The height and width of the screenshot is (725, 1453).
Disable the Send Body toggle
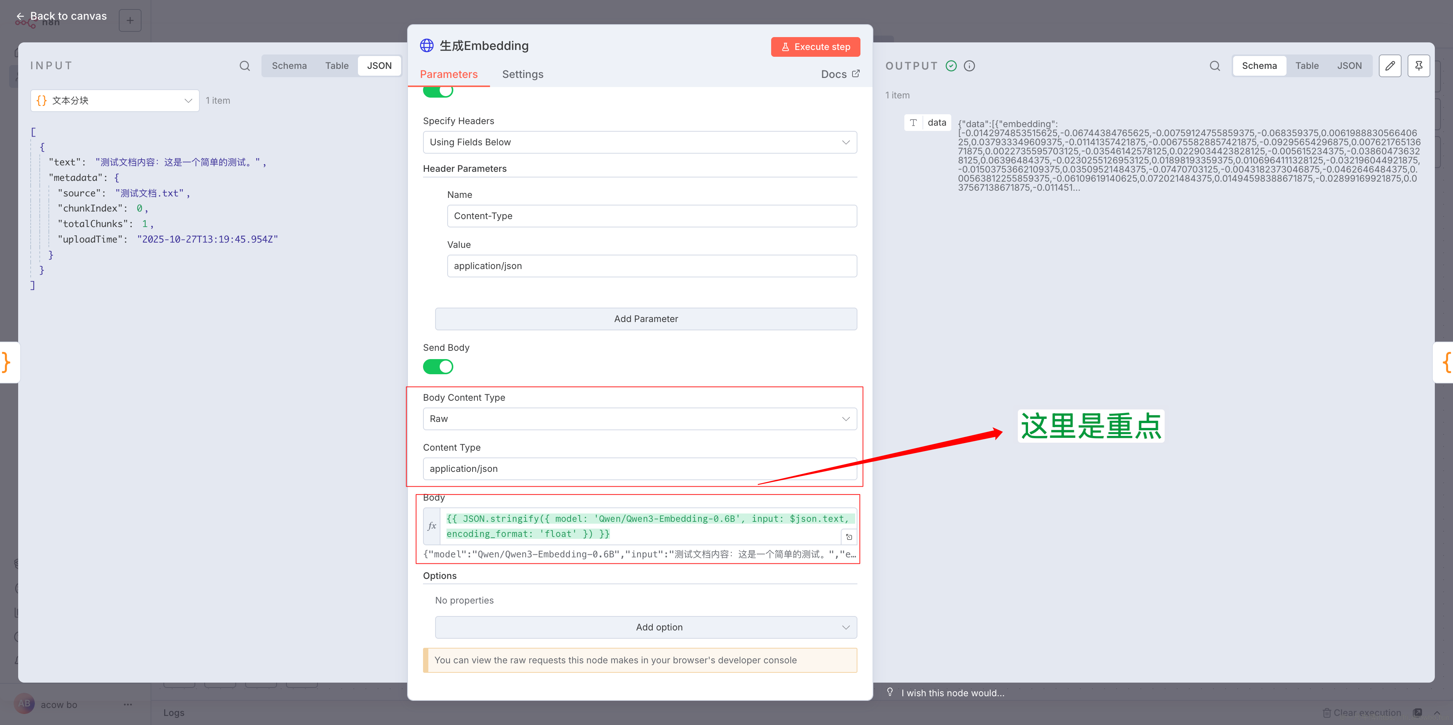pyautogui.click(x=438, y=367)
